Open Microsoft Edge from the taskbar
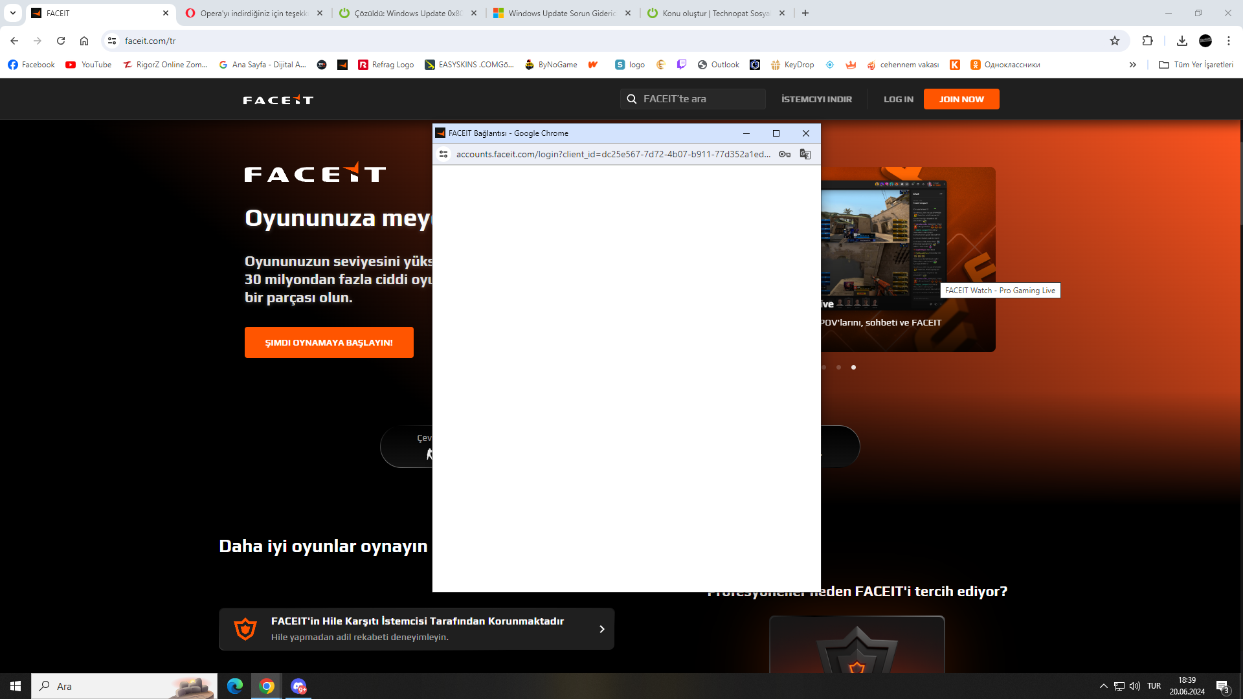The image size is (1243, 699). pyautogui.click(x=235, y=686)
